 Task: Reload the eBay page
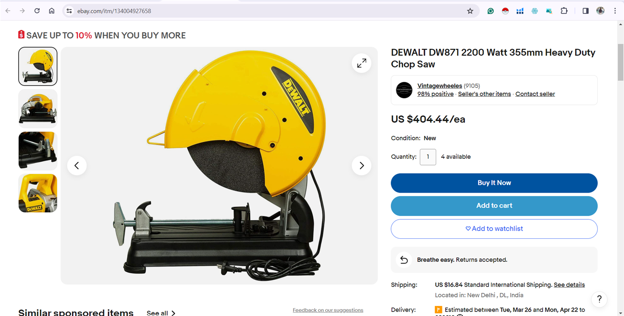[37, 11]
